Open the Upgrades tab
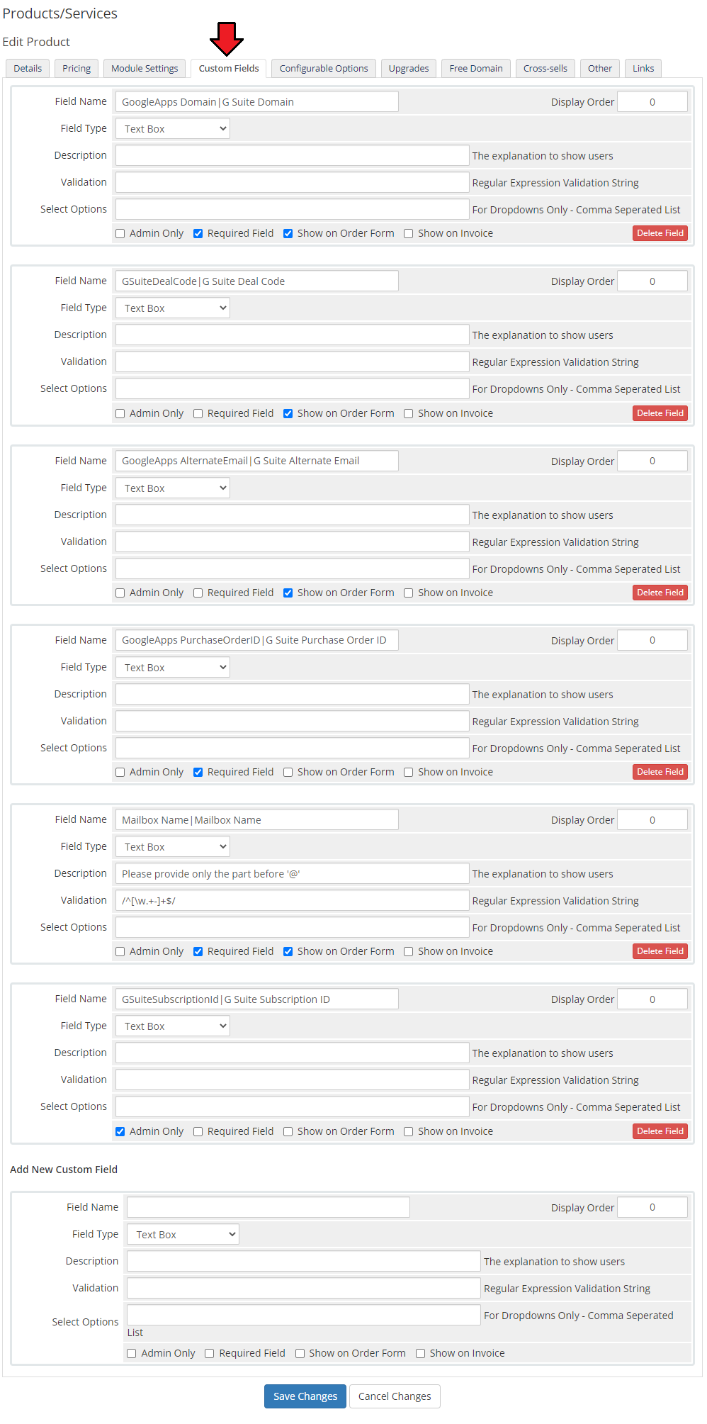The width and height of the screenshot is (707, 1424). 409,68
